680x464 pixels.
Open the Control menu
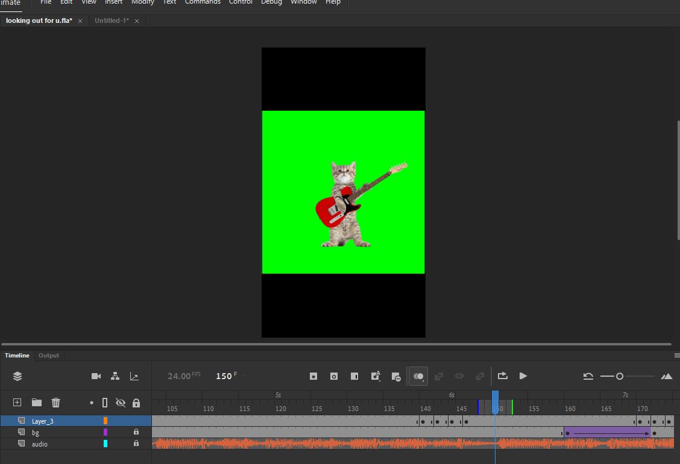coord(241,2)
